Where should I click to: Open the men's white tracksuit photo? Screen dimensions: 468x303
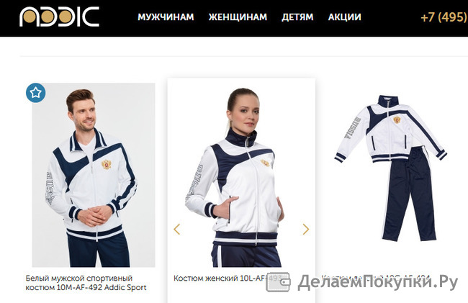[x=94, y=175]
